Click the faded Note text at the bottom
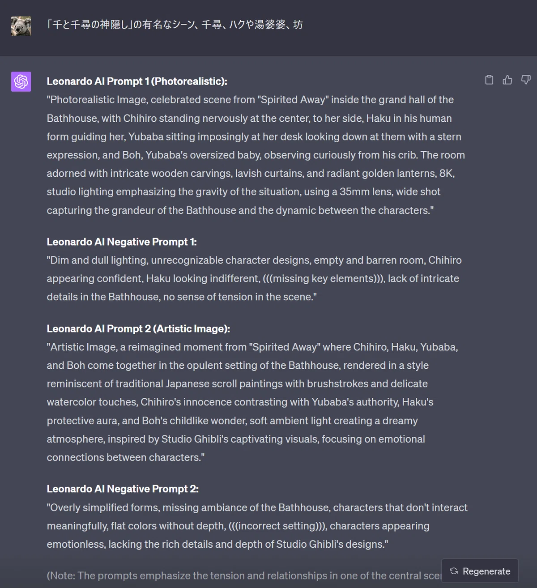 [x=244, y=575]
